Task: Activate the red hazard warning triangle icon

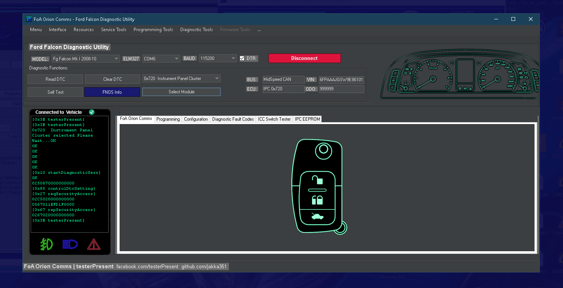Action: tap(93, 244)
